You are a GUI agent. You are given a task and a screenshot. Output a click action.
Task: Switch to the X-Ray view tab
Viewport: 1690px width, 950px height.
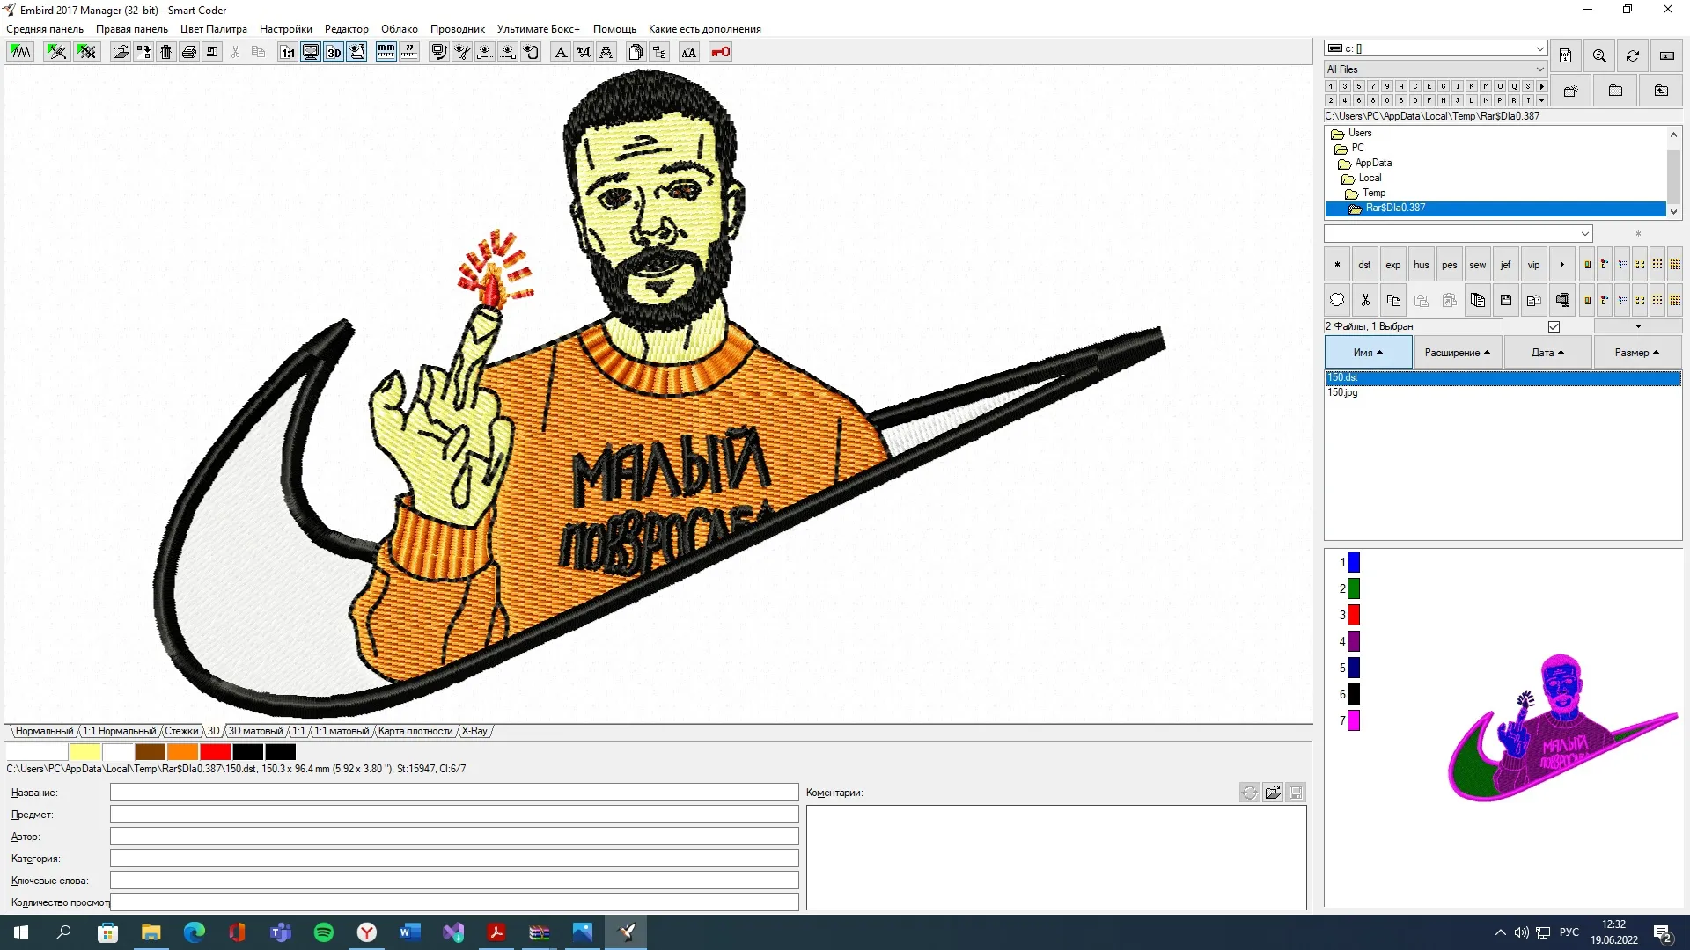pyautogui.click(x=474, y=731)
